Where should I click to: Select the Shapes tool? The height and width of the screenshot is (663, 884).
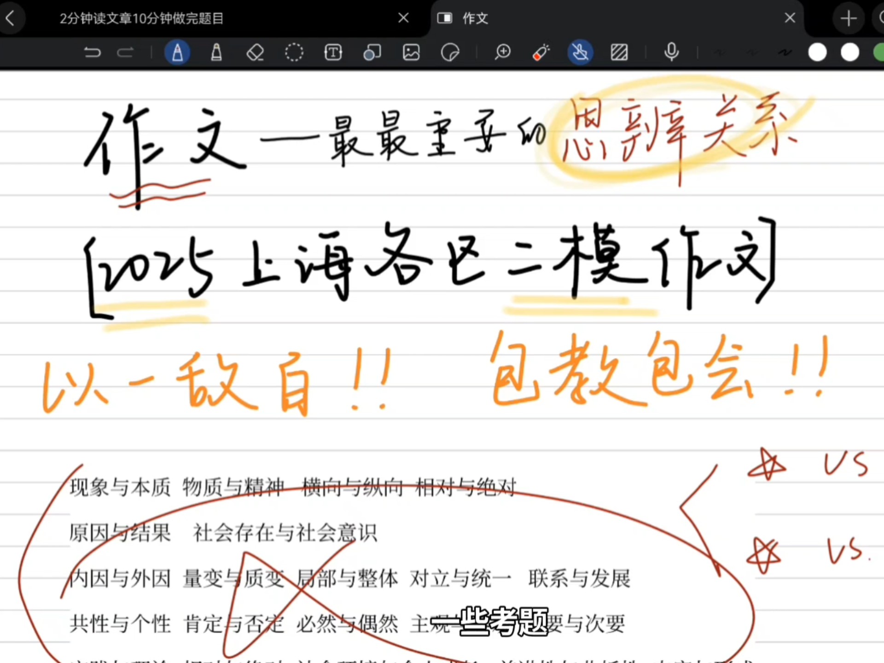point(372,52)
